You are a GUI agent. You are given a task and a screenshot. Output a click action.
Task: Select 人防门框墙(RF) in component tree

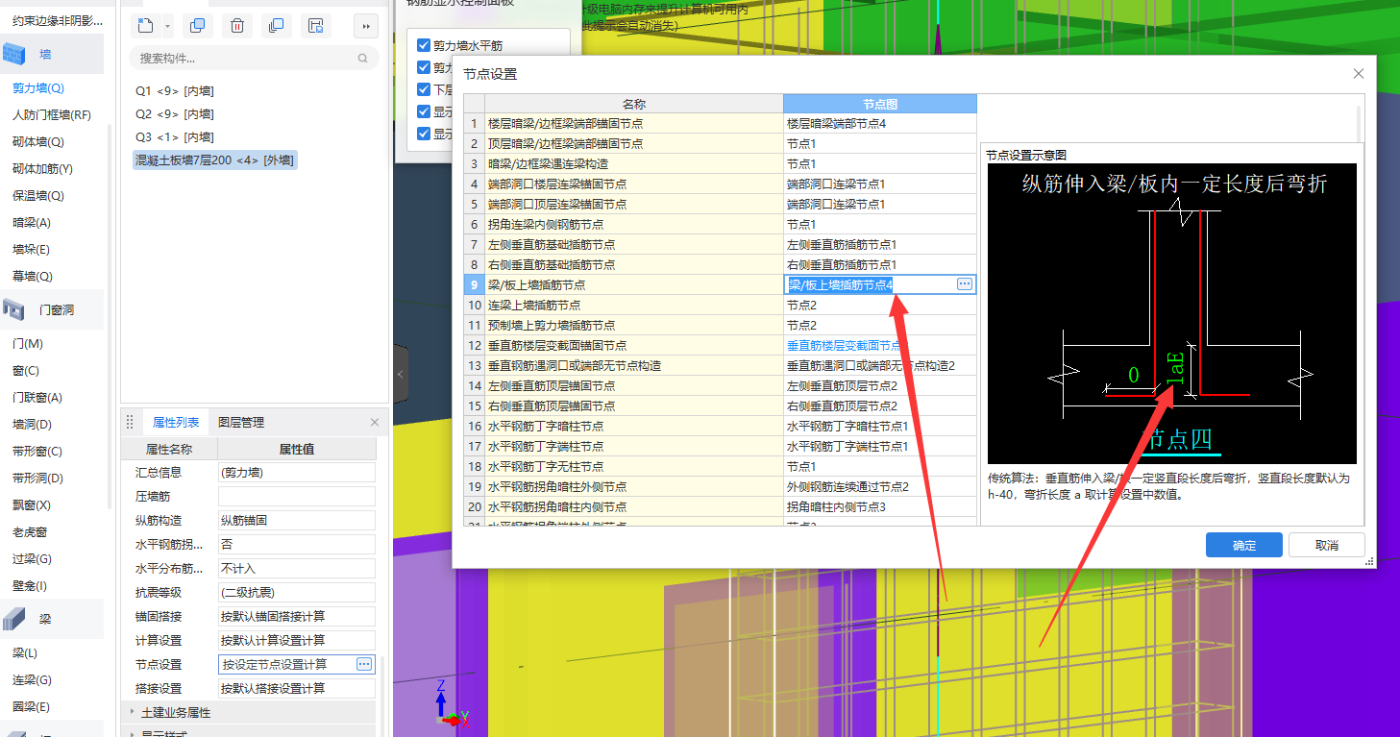click(x=52, y=114)
